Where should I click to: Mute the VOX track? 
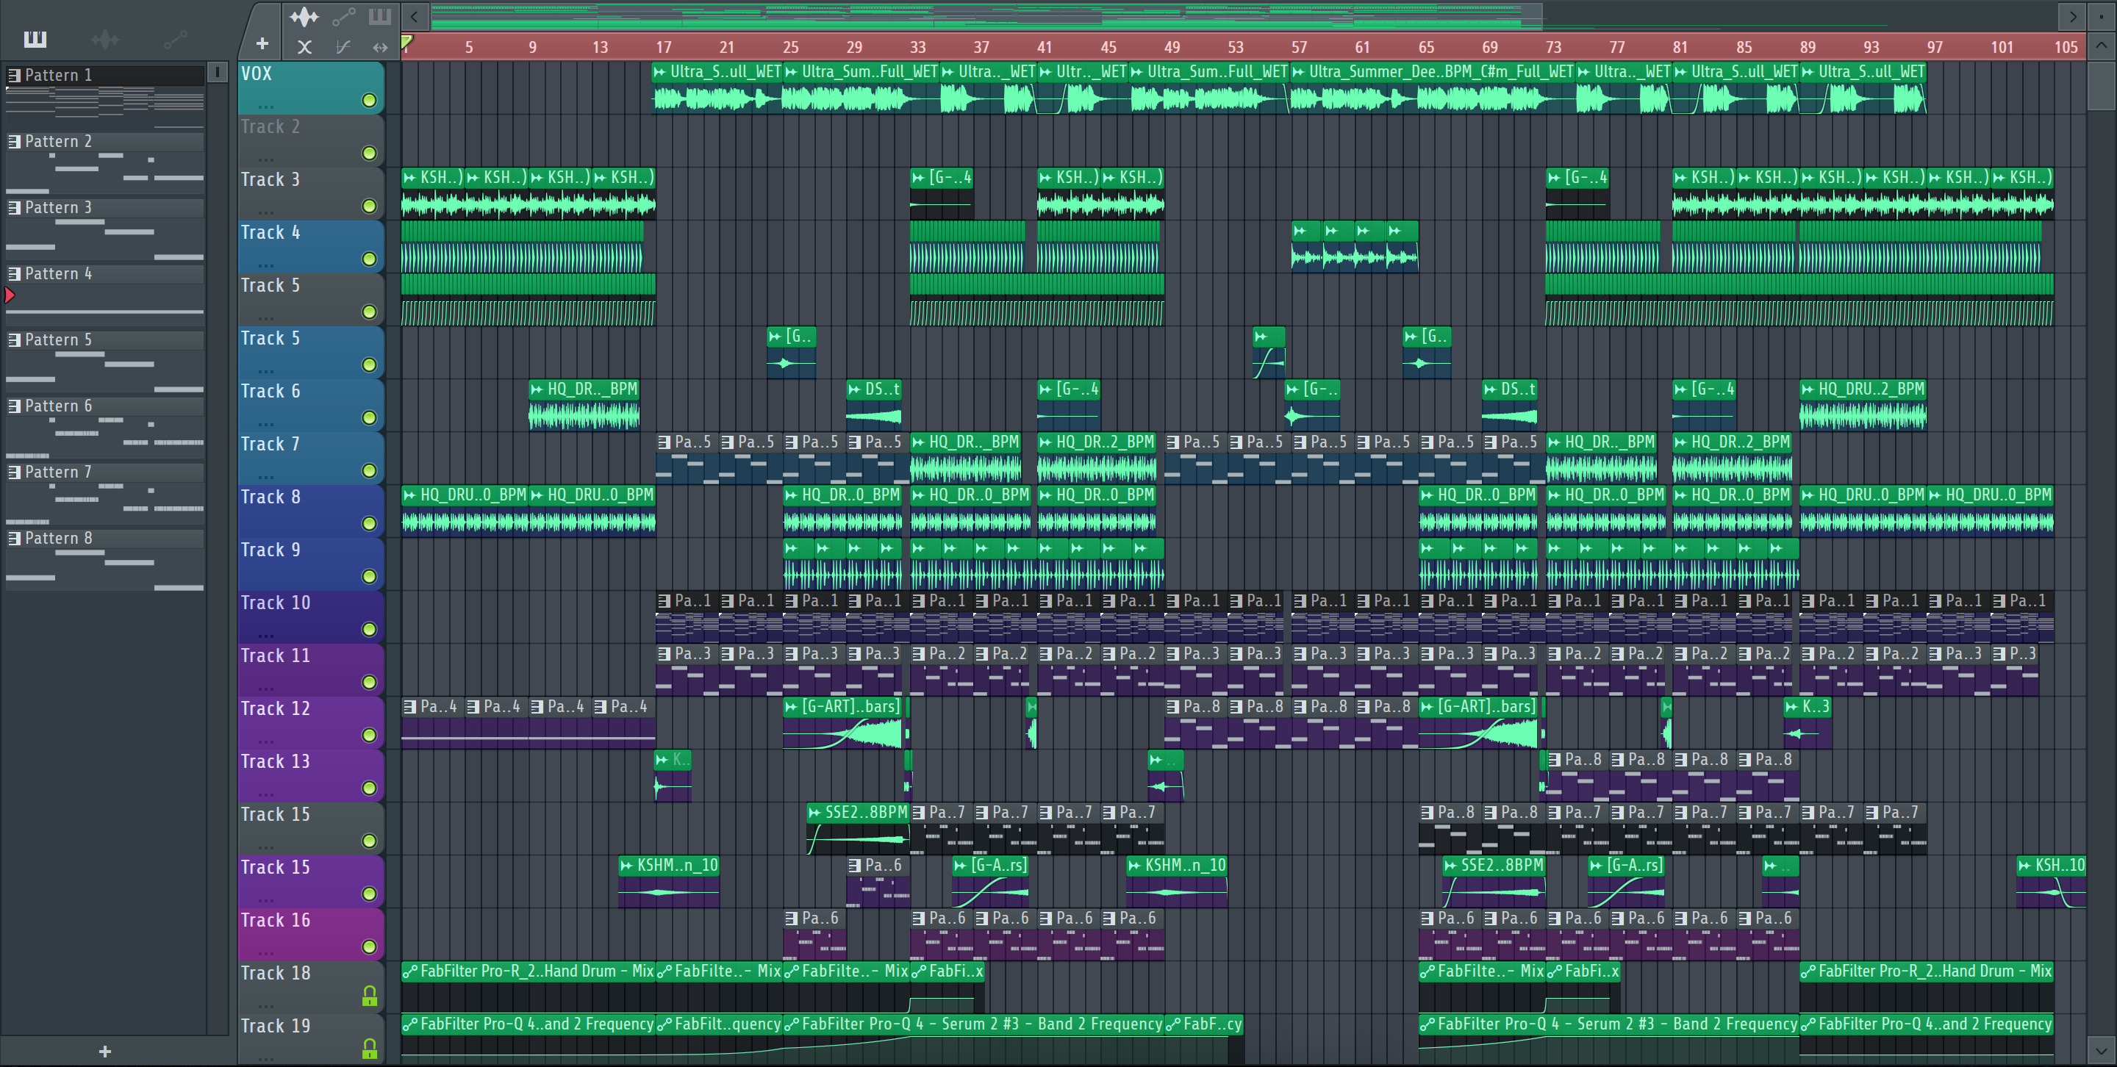pos(369,100)
